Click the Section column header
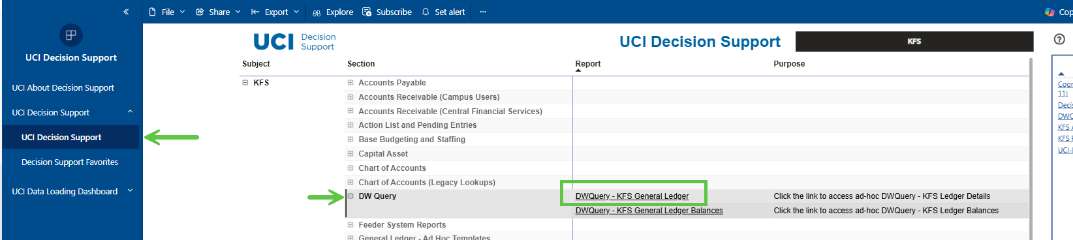The width and height of the screenshot is (1073, 240). click(x=361, y=64)
